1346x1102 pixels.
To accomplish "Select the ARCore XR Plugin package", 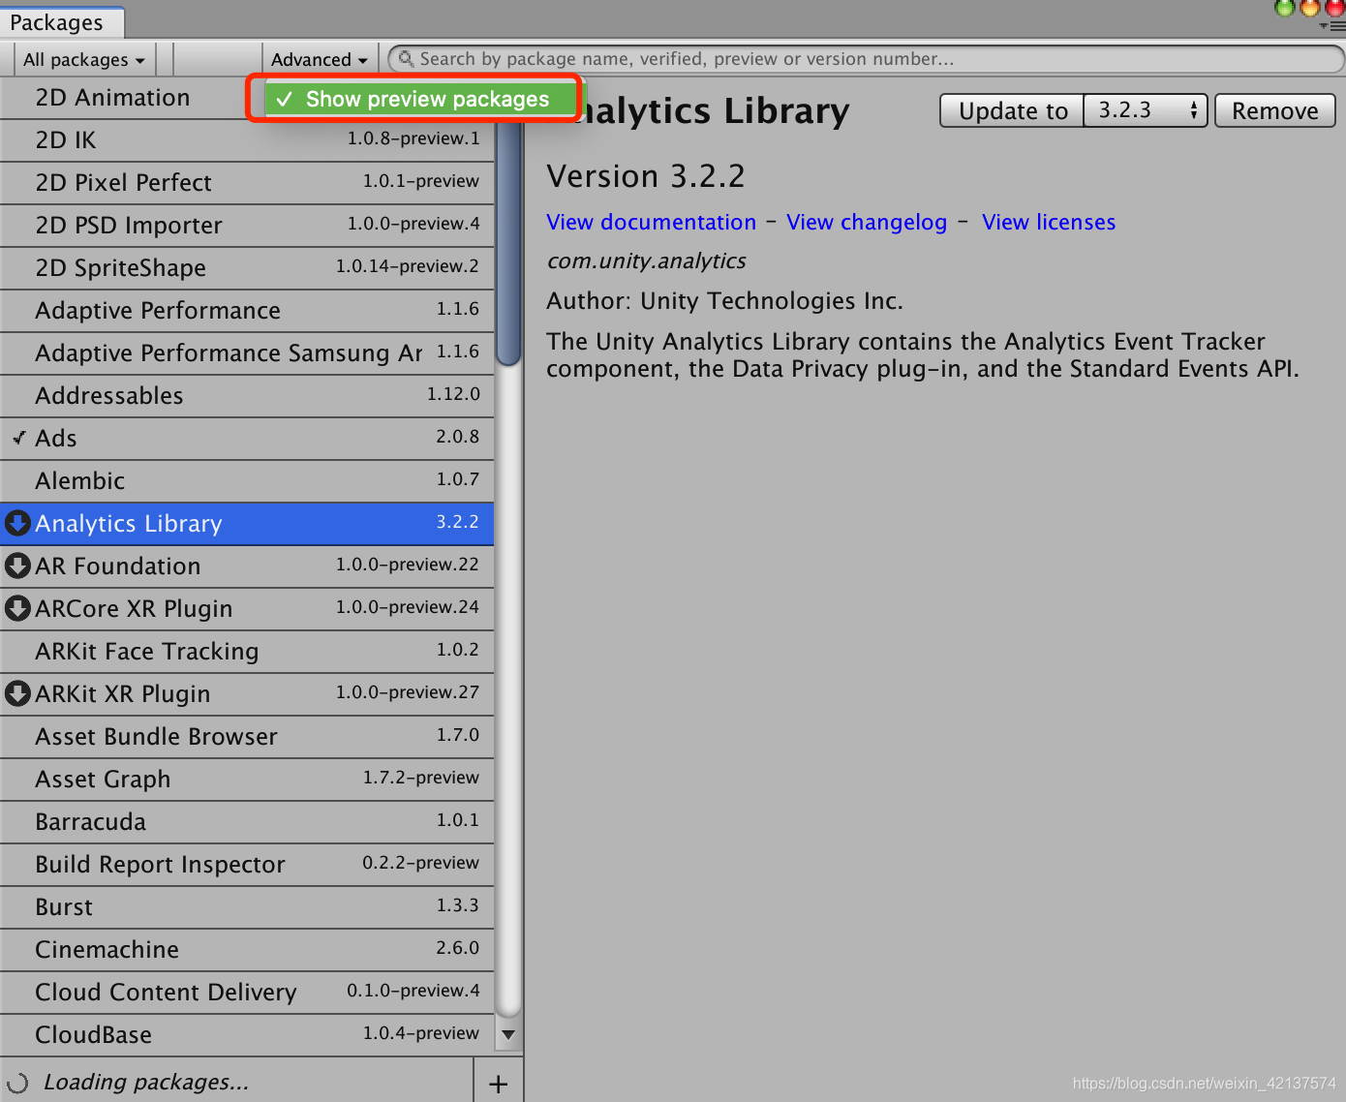I will point(247,609).
